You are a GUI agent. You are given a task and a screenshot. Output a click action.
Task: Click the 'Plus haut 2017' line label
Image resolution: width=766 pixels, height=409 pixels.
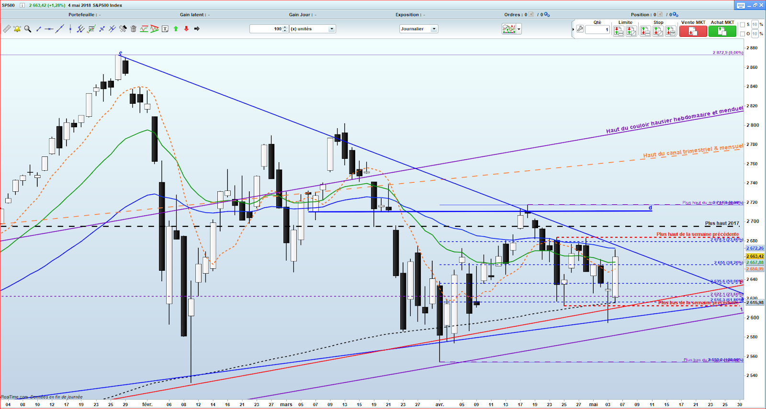pyautogui.click(x=722, y=223)
